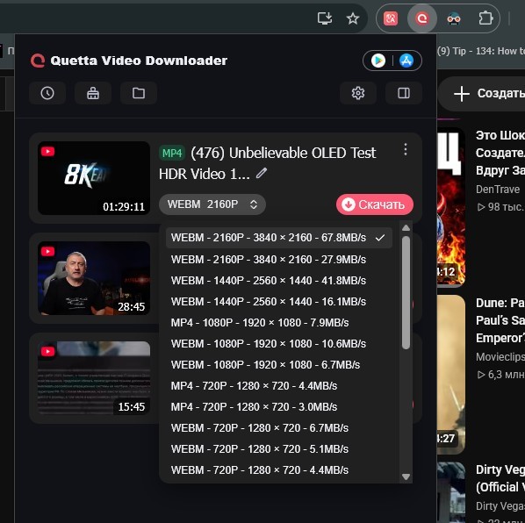Open the 28:45 video thumbnail
525x523 pixels.
(x=94, y=278)
